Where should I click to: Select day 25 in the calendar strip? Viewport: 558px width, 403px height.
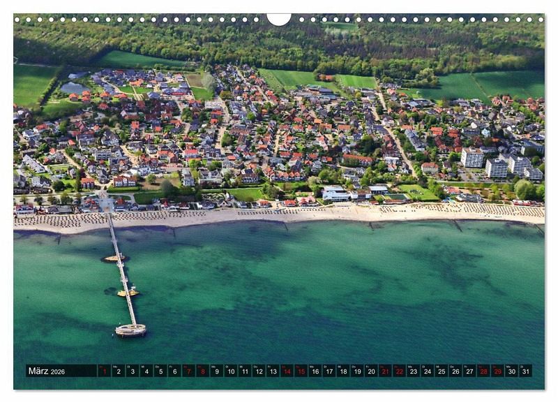(x=441, y=371)
